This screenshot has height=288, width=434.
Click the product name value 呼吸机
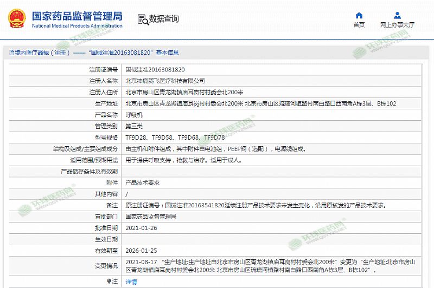pos(133,115)
